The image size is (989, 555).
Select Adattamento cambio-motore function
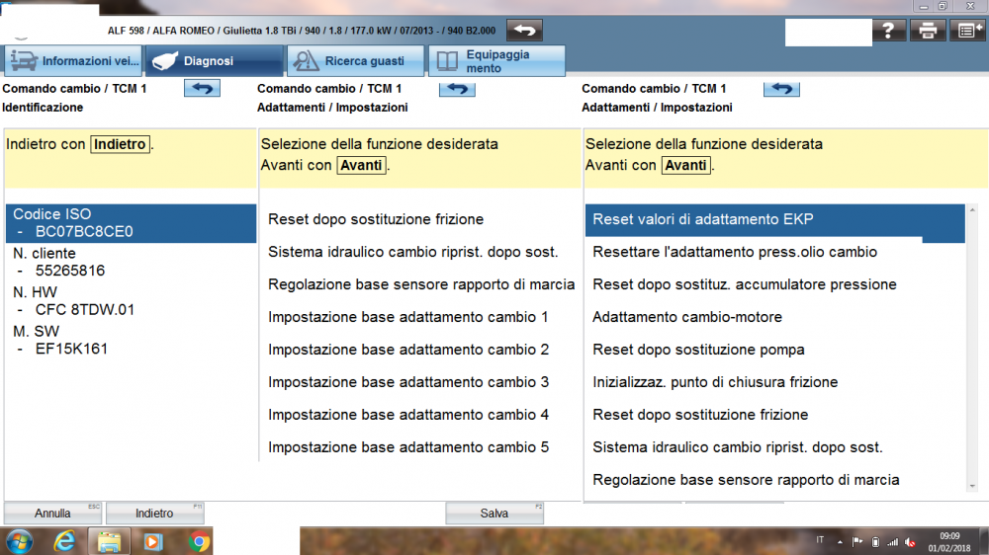[x=686, y=317]
